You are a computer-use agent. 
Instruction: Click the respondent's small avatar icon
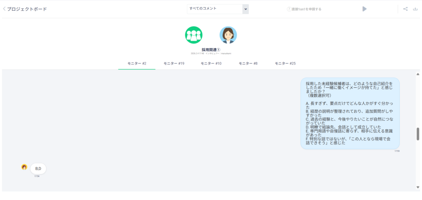click(24, 167)
